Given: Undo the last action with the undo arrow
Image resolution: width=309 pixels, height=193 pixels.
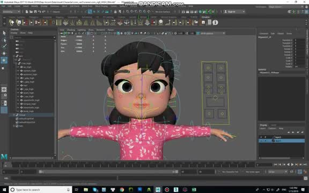Looking at the screenshot, I should point(39,12).
